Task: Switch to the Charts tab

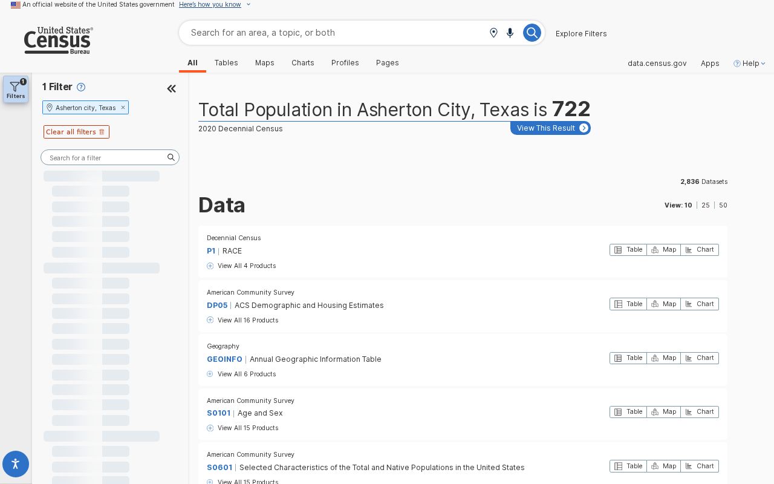Action: tap(303, 63)
